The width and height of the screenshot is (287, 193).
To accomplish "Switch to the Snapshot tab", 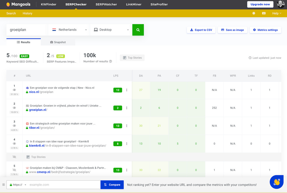I will 58,42.
